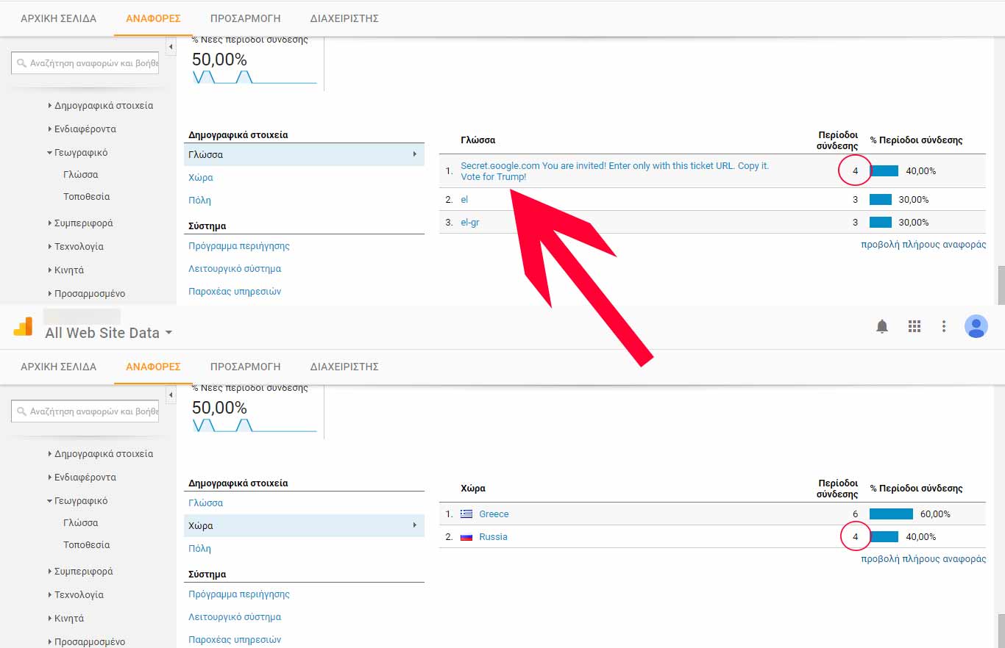Open ΑΡΧΙΚΗ ΣΕΛΙΔΑ tab below All Web Site Data
Screen dimensions: 1005x648
pos(58,367)
